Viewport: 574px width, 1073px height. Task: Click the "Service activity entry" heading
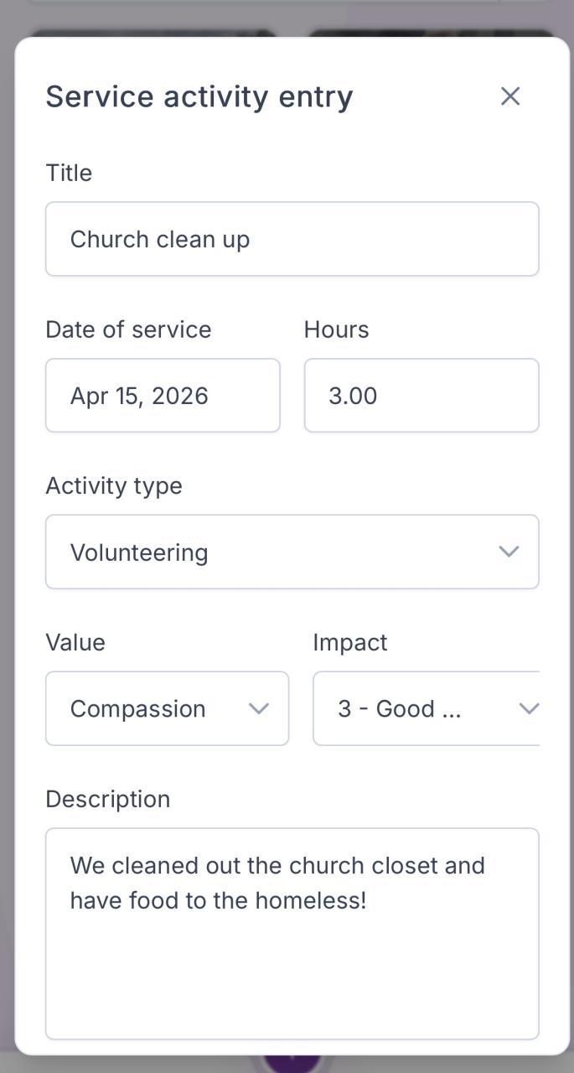(x=199, y=96)
